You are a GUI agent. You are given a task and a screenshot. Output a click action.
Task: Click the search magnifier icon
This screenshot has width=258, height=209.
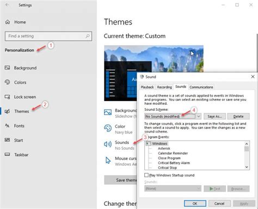(88, 36)
